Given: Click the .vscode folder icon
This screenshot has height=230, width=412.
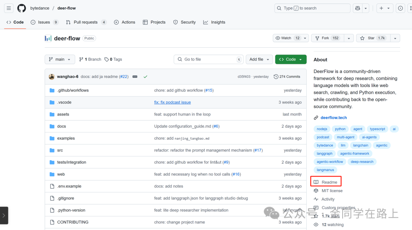Looking at the screenshot, I should tap(52, 102).
